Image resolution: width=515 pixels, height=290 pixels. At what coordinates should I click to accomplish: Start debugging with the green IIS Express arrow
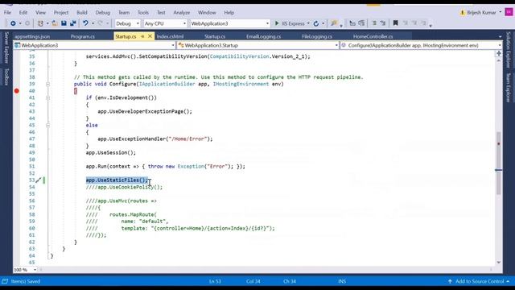point(277,23)
